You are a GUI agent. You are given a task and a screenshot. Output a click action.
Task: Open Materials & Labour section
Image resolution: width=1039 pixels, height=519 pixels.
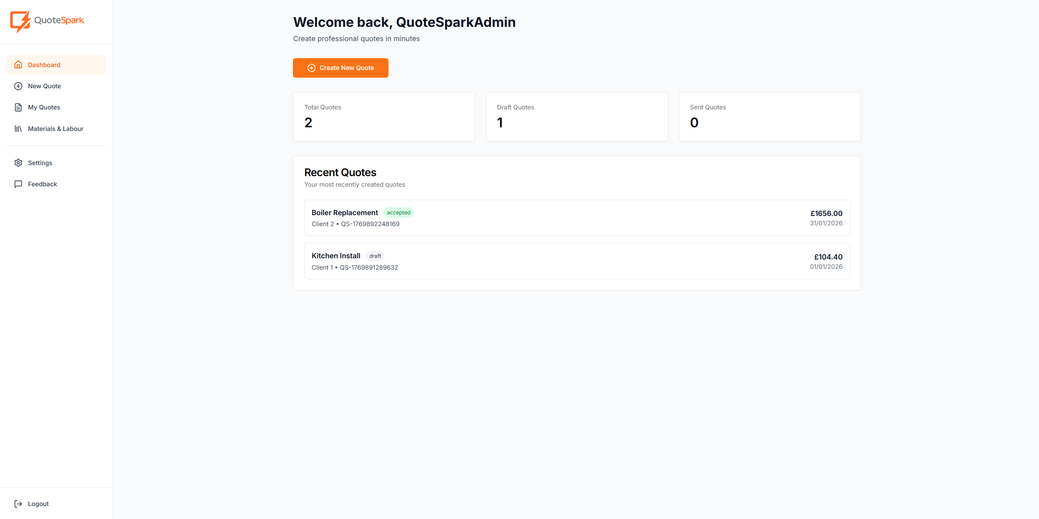(x=55, y=129)
